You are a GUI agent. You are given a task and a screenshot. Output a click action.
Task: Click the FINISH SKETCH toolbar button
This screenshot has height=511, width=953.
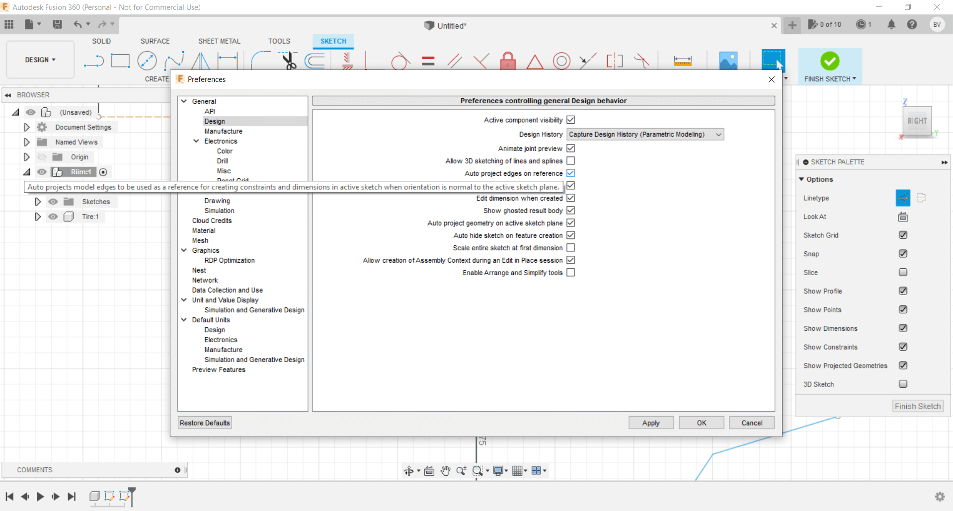[x=830, y=66]
